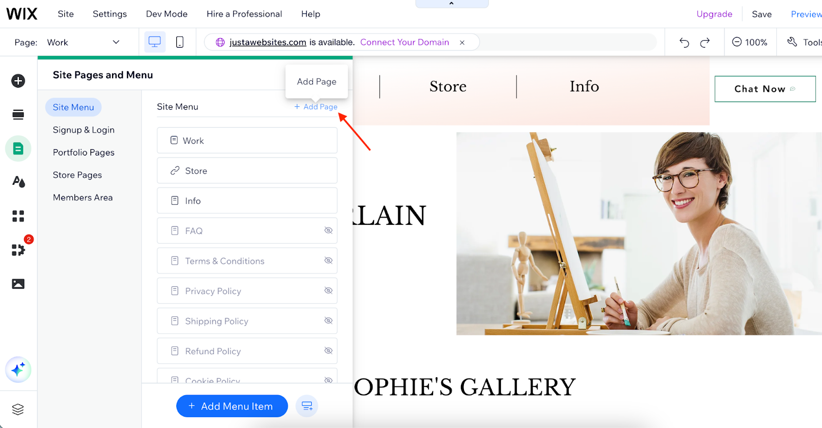The image size is (822, 428).
Task: Toggle visibility of the Refund Policy page
Action: click(328, 351)
